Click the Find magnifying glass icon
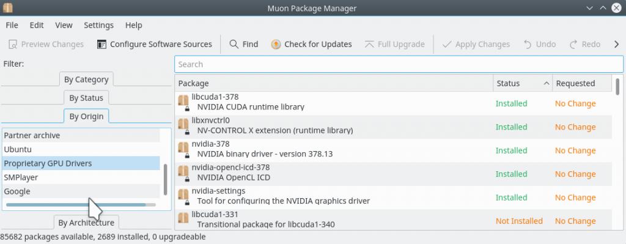 coord(234,44)
